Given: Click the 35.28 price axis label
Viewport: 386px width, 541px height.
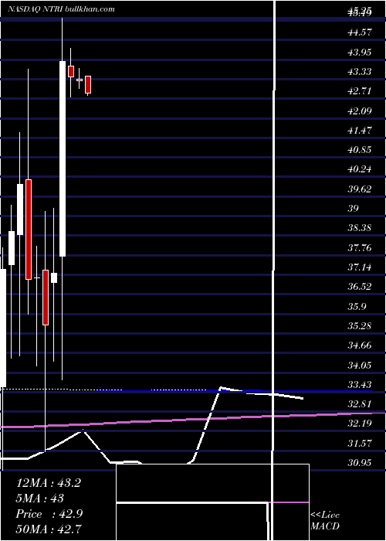Looking at the screenshot, I should [360, 326].
